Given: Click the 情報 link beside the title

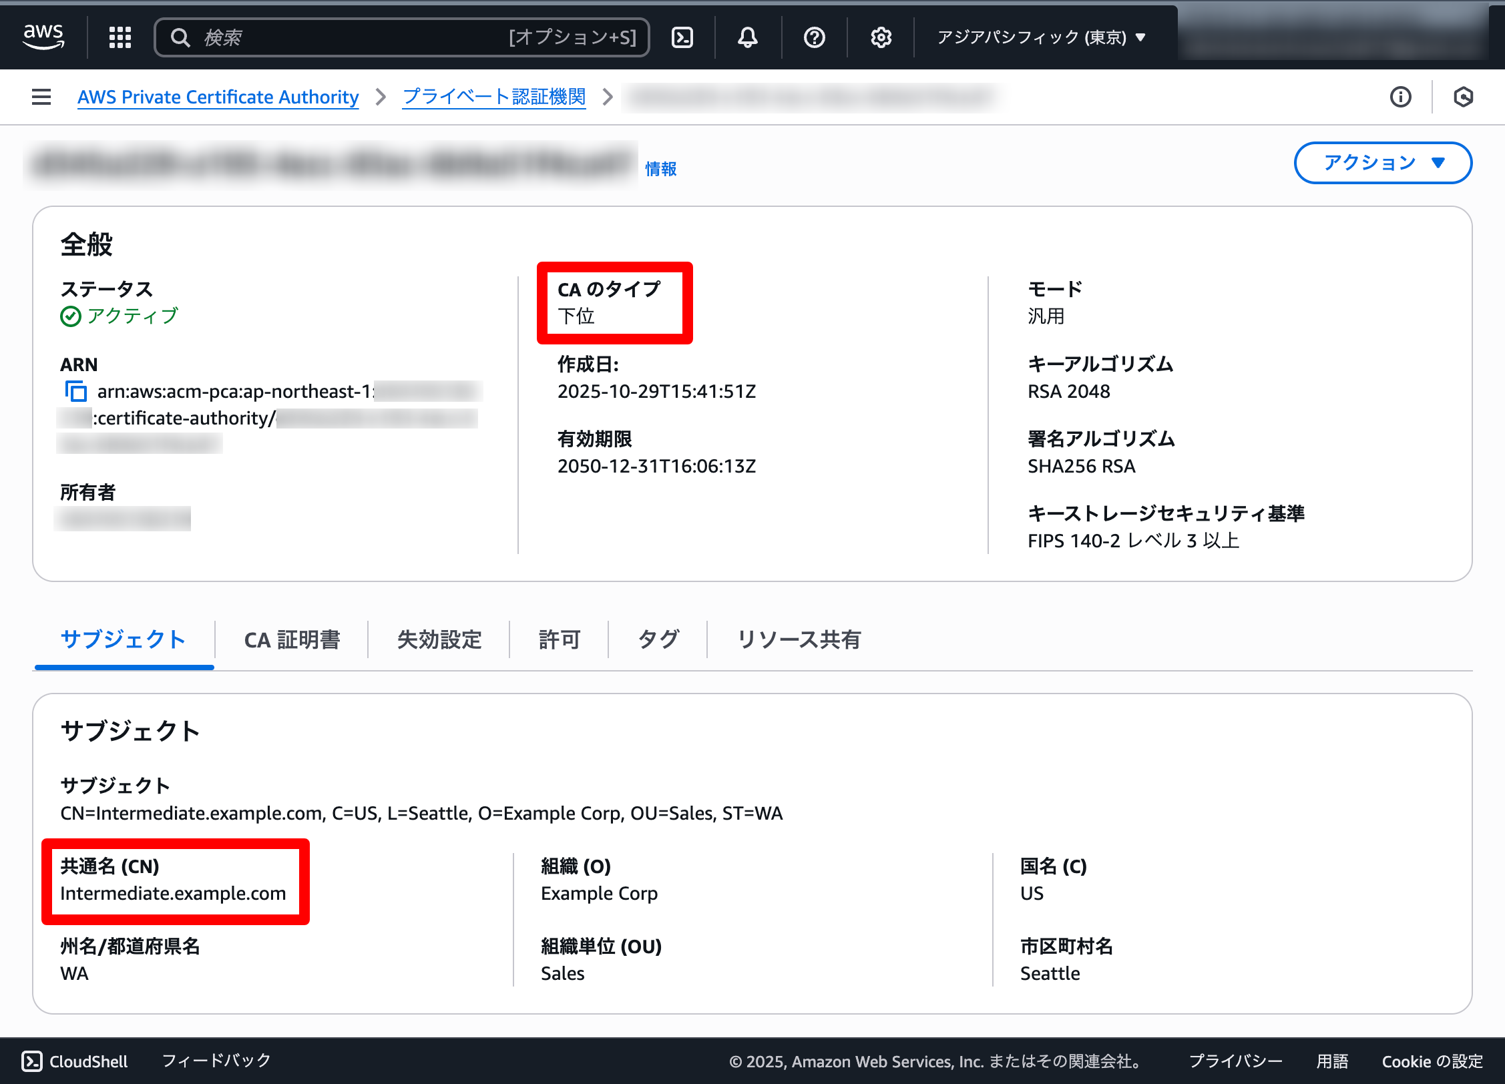Looking at the screenshot, I should coord(660,169).
